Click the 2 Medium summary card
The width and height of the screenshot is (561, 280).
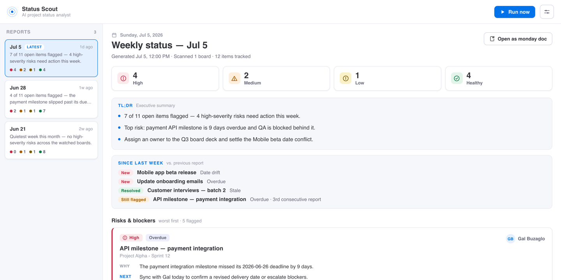(276, 78)
